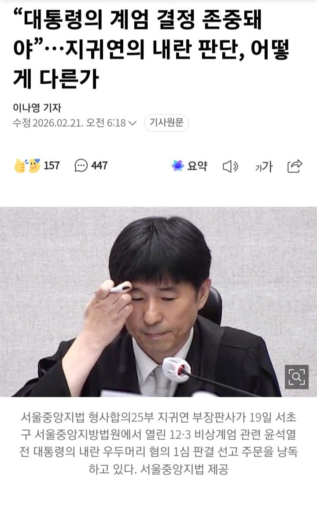Enlarge photo with magnifier icon
This screenshot has height=507, width=317.
pos(297,377)
